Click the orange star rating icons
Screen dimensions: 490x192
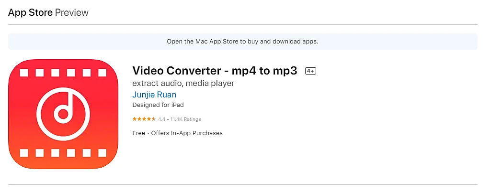point(144,119)
